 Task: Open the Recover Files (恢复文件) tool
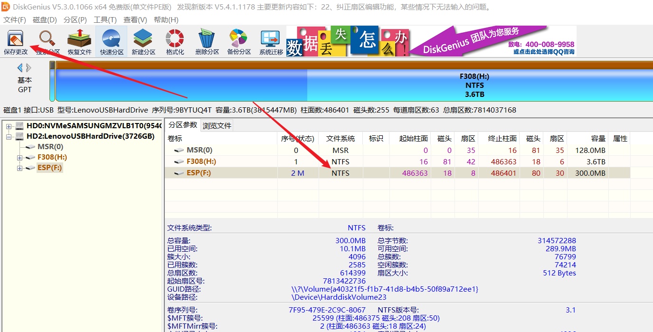(x=79, y=42)
